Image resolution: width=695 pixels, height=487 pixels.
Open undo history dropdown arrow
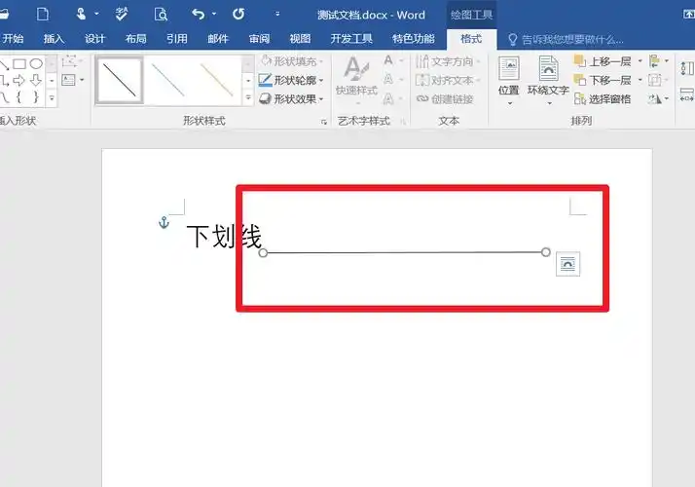pos(214,15)
